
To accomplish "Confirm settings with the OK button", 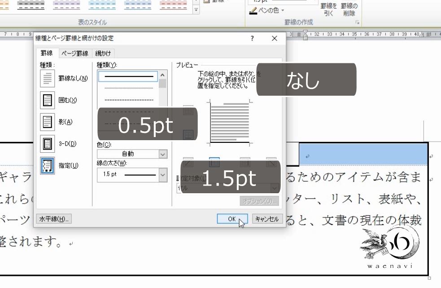I will click(x=232, y=219).
